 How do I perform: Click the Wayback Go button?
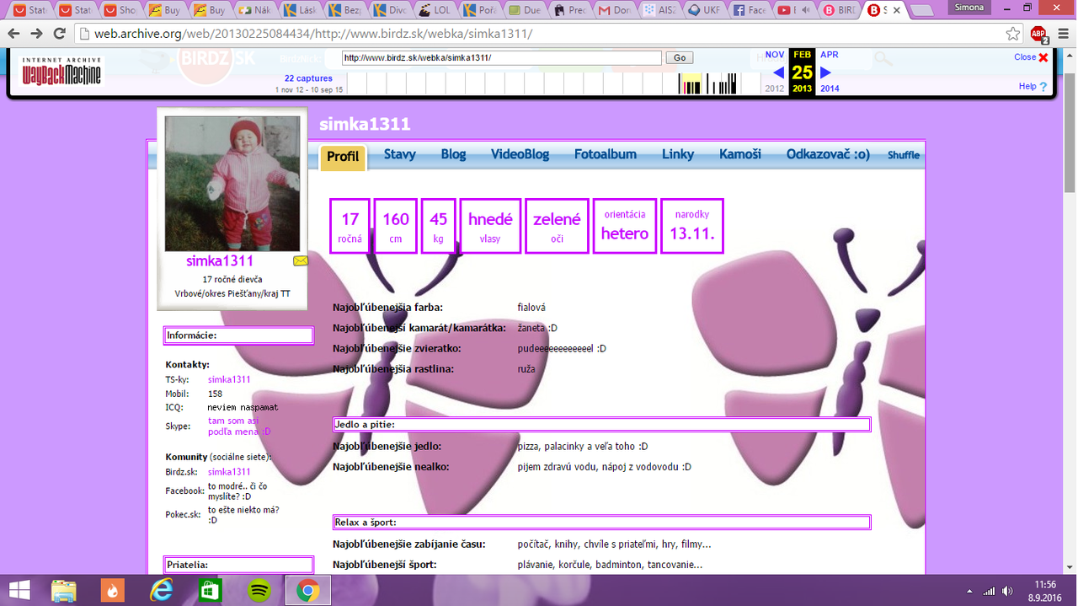click(679, 58)
